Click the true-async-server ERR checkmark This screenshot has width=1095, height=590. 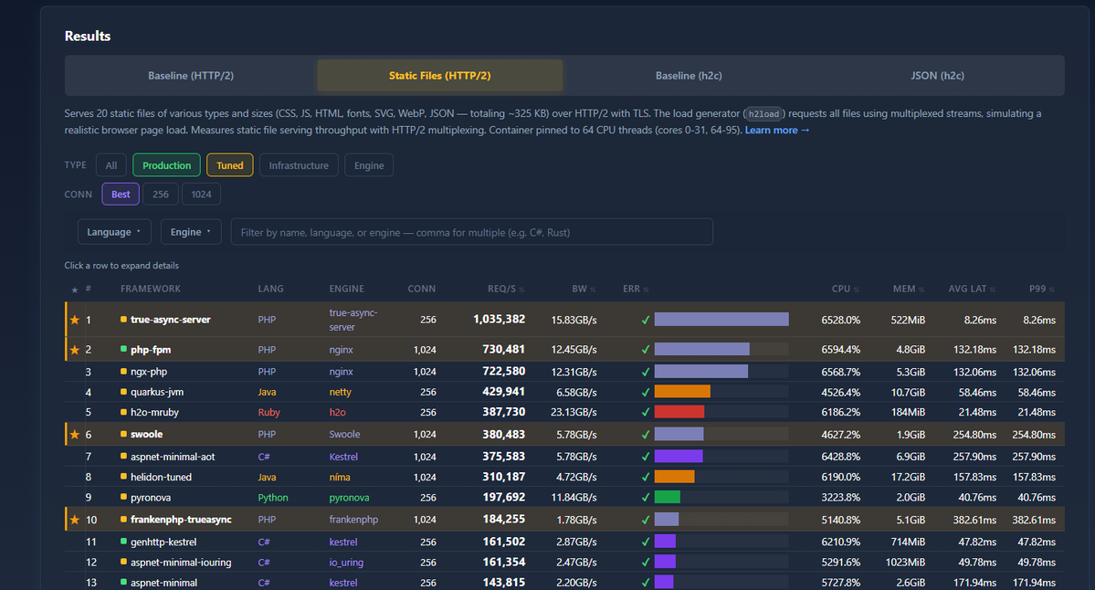click(x=646, y=320)
